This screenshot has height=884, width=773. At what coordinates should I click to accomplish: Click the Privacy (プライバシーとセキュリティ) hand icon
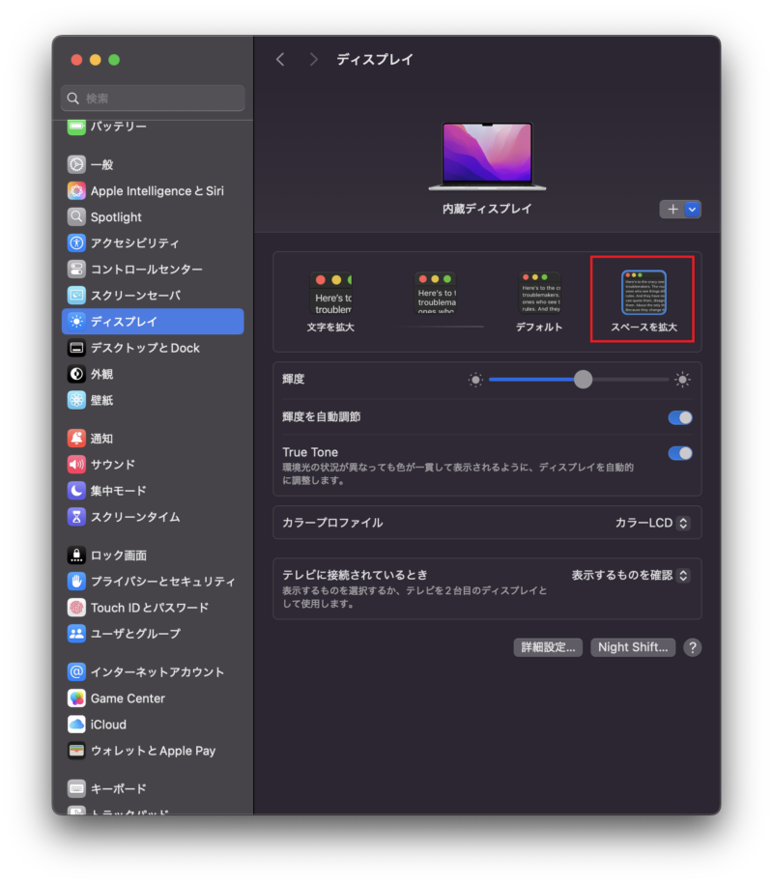click(76, 582)
